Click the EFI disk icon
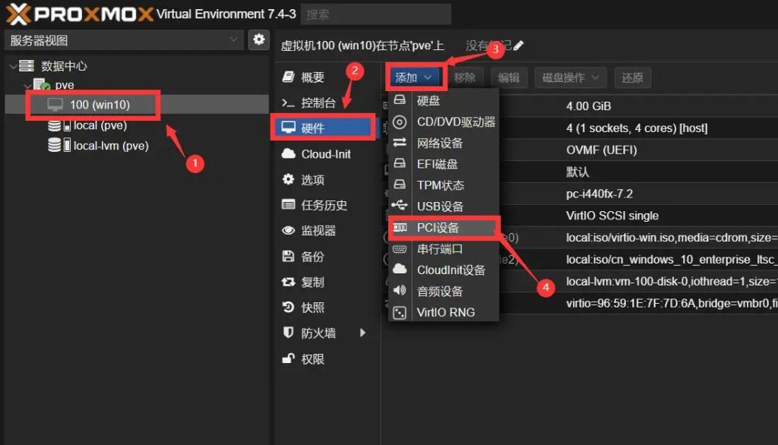Viewport: 778px width, 445px height. tap(400, 163)
